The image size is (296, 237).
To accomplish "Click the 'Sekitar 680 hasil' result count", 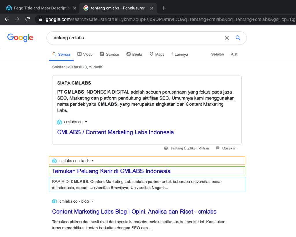I will tap(78, 67).
